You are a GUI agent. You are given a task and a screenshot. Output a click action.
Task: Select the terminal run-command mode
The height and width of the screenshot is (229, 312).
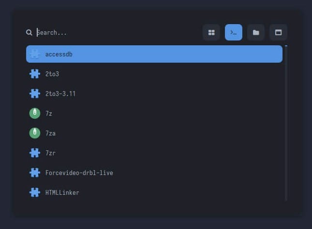234,32
